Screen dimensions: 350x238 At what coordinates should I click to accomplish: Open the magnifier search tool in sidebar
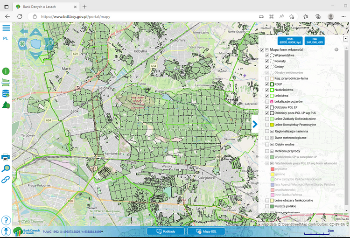pyautogui.click(x=6, y=168)
